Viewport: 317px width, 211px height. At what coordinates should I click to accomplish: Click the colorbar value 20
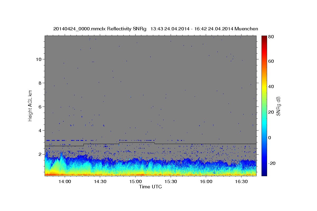coord(271,112)
